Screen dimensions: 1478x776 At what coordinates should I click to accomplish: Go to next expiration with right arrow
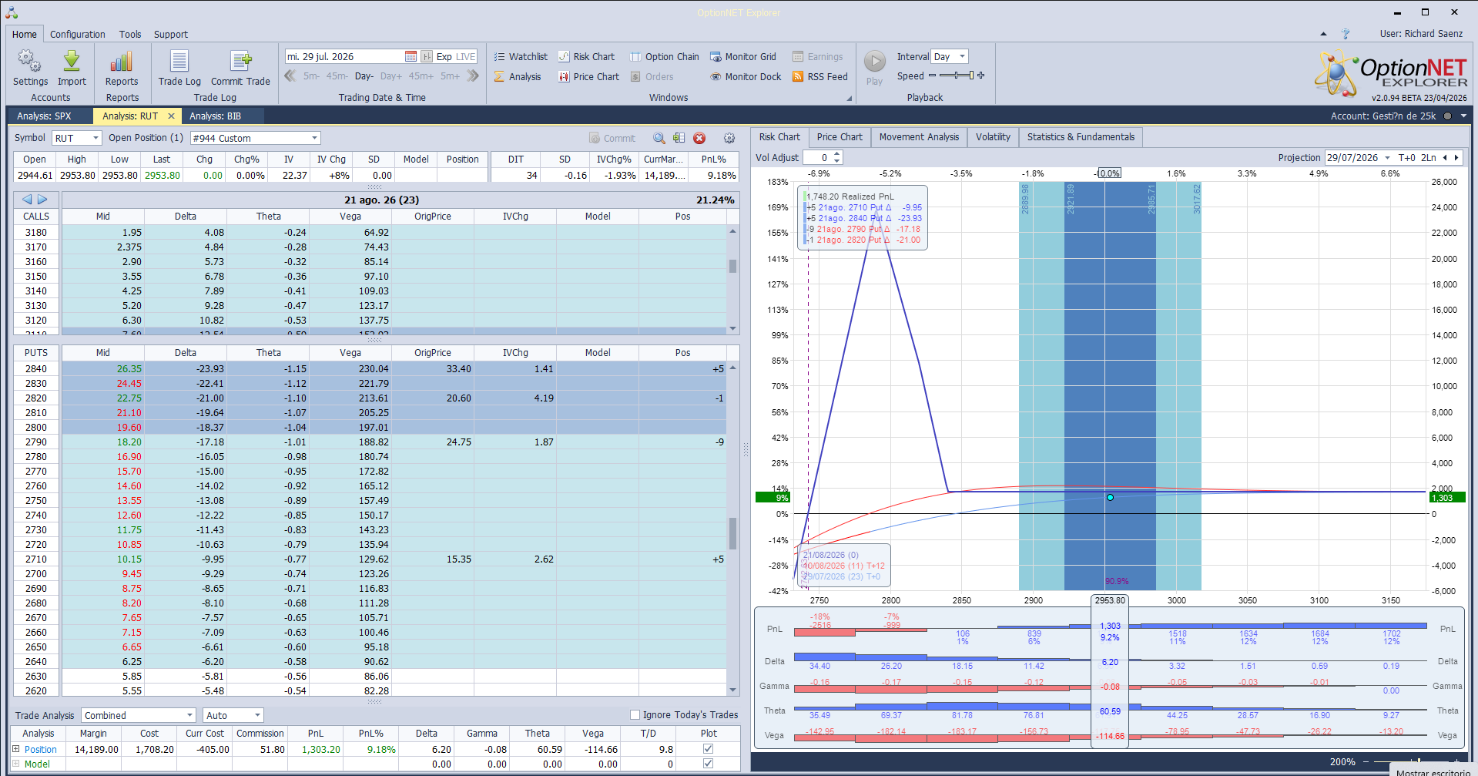tap(42, 200)
